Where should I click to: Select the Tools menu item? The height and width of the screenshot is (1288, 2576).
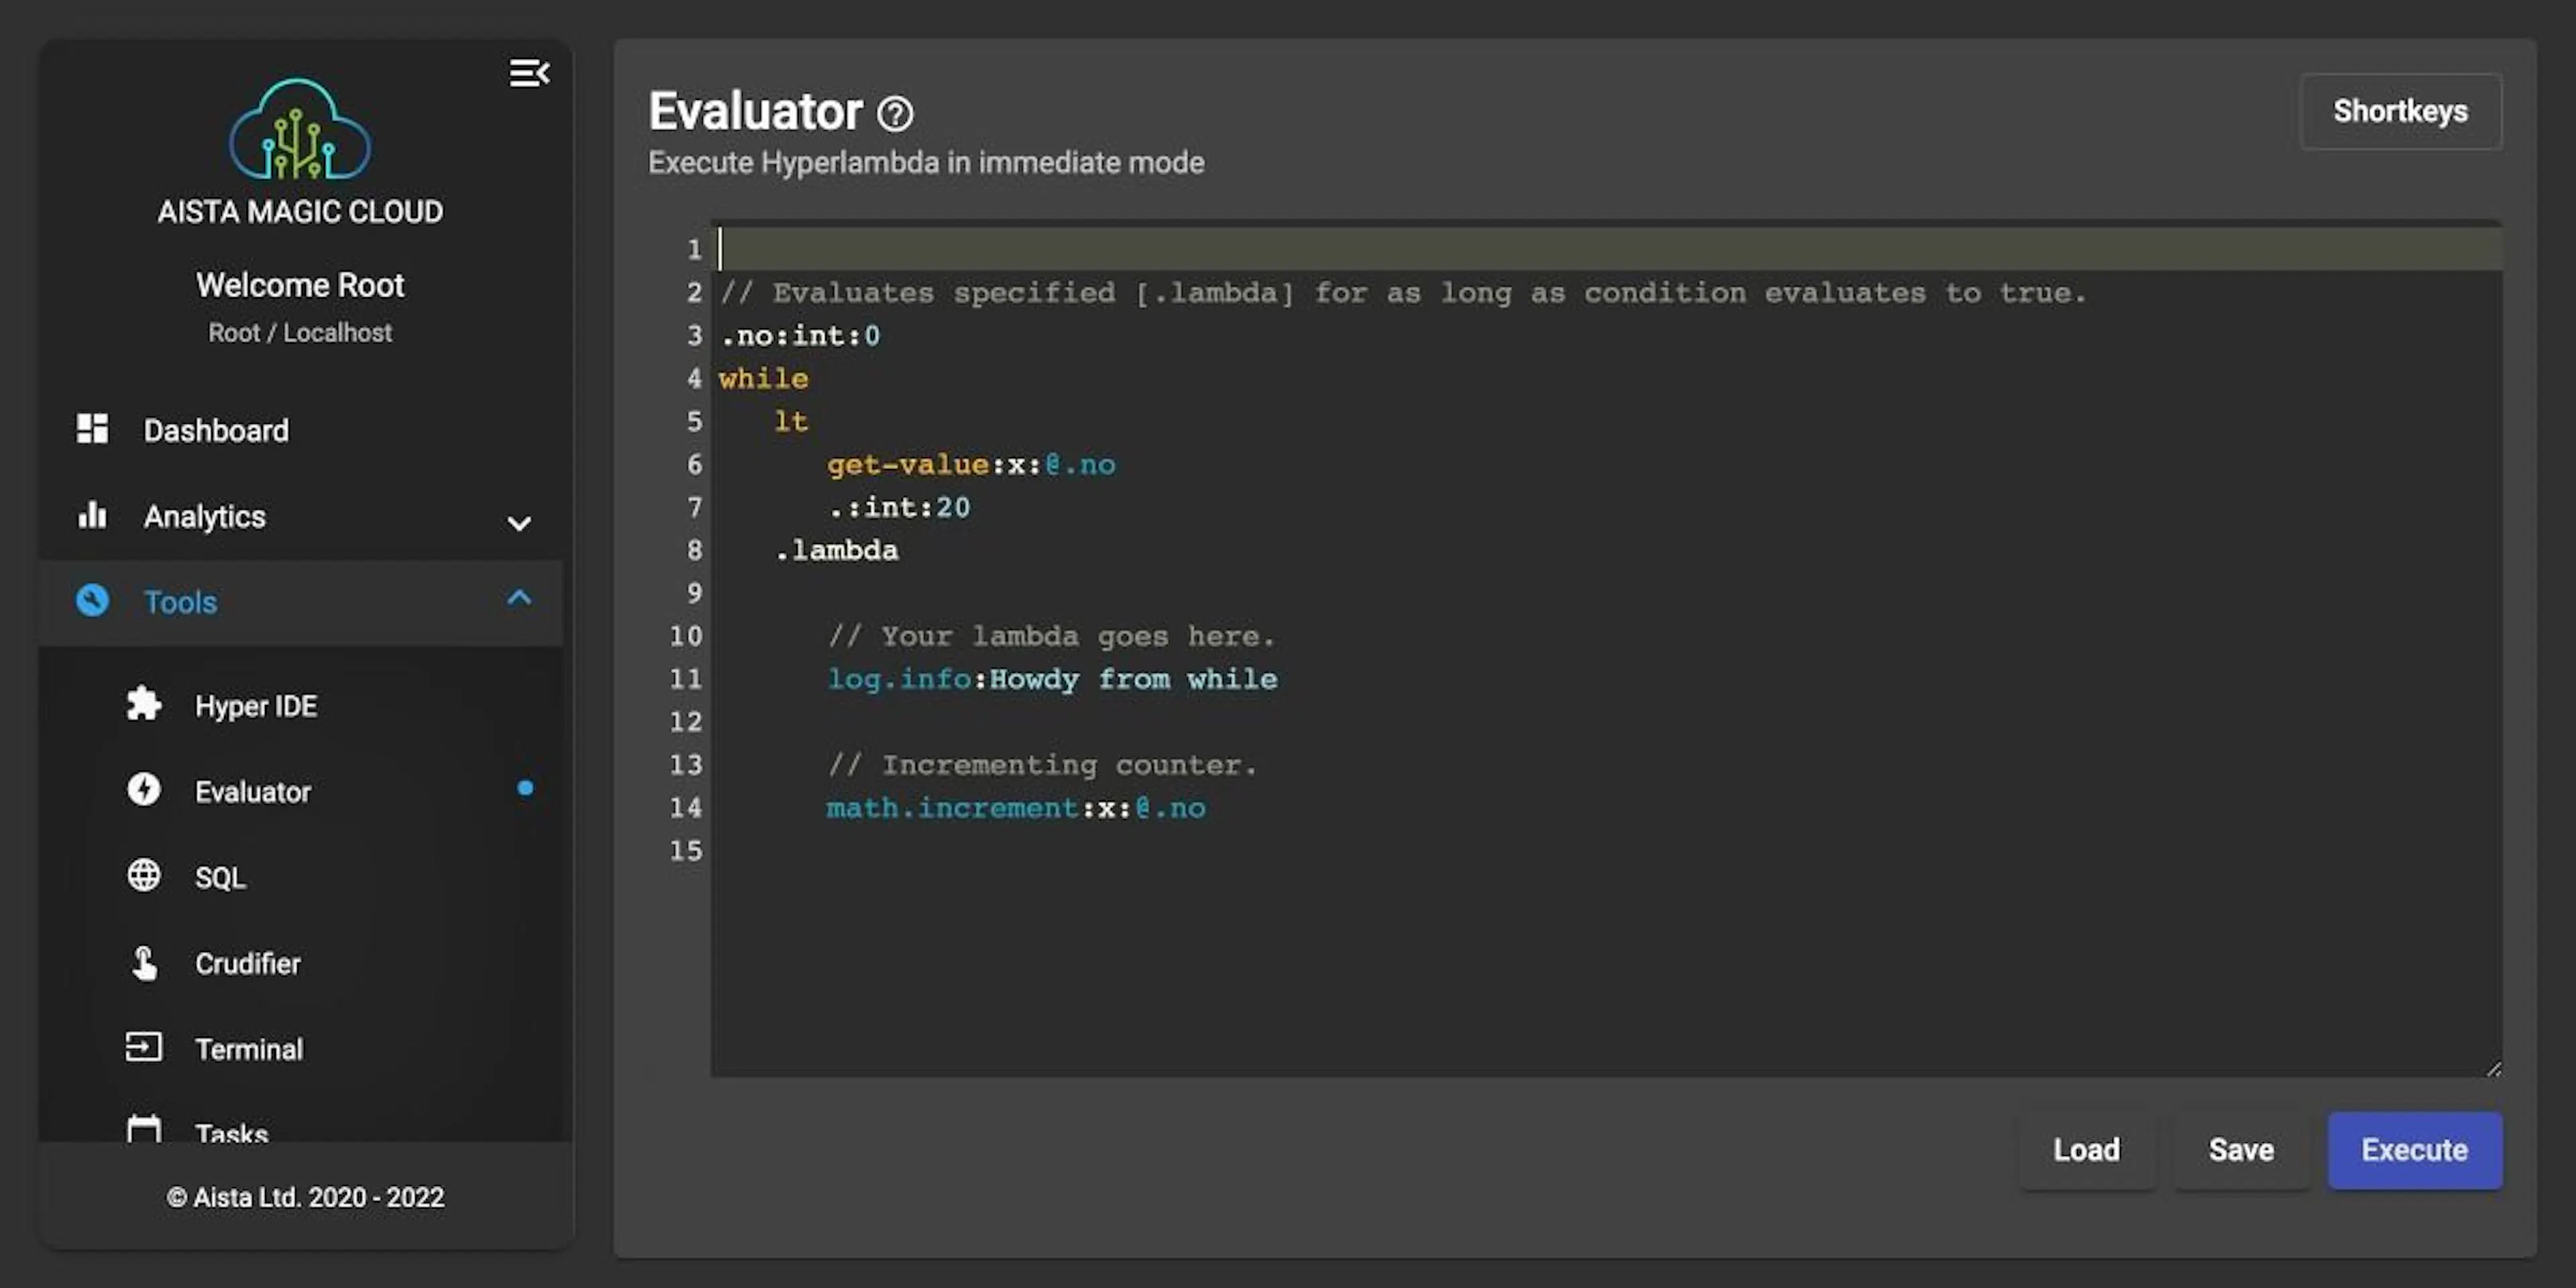(x=300, y=602)
